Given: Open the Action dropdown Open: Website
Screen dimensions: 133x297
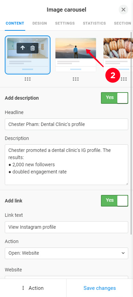Looking at the screenshot, I should click(66, 253).
